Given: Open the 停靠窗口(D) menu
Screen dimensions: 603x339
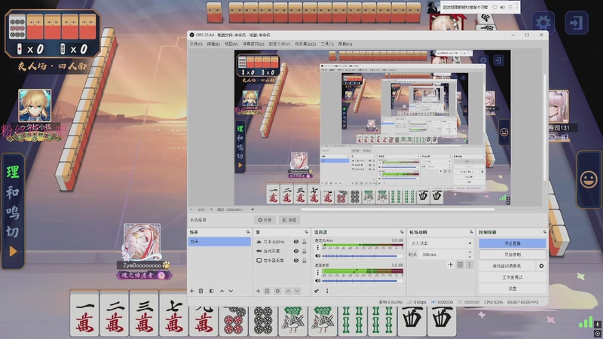Looking at the screenshot, I should coord(253,44).
